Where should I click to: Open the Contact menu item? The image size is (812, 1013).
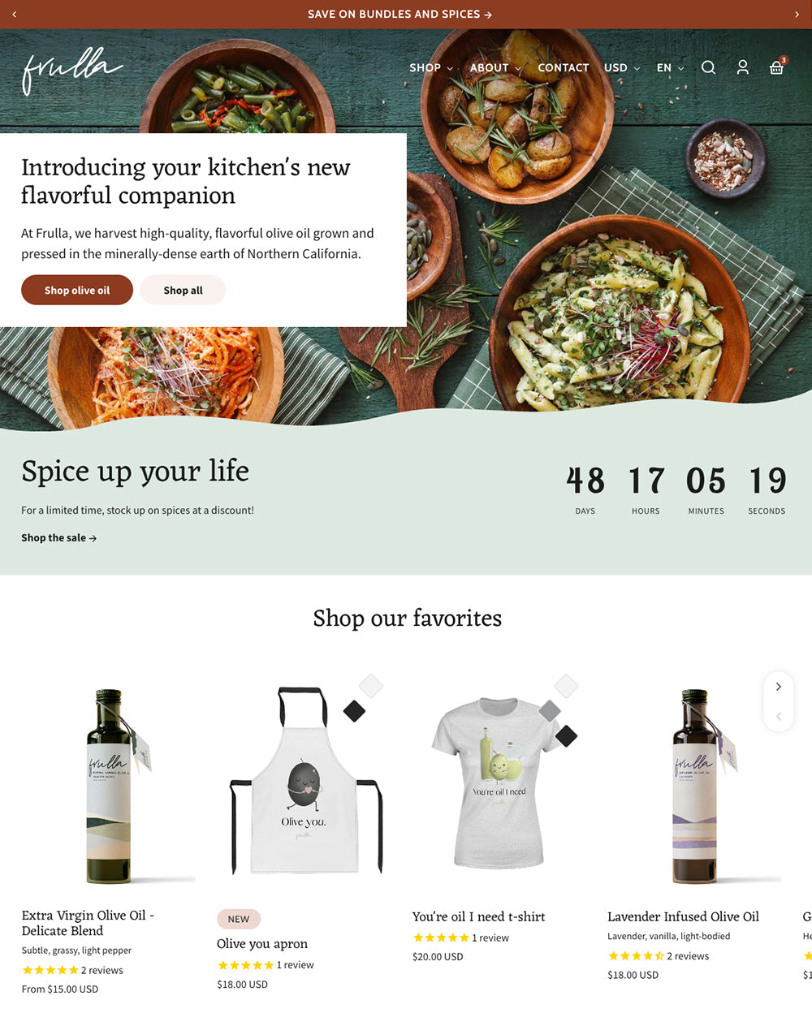coord(563,68)
